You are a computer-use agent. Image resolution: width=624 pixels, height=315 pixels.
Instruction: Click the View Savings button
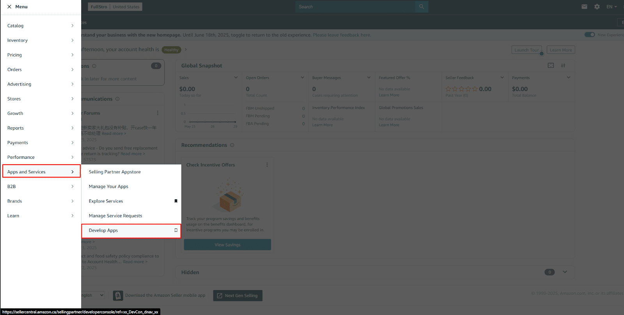click(x=227, y=245)
